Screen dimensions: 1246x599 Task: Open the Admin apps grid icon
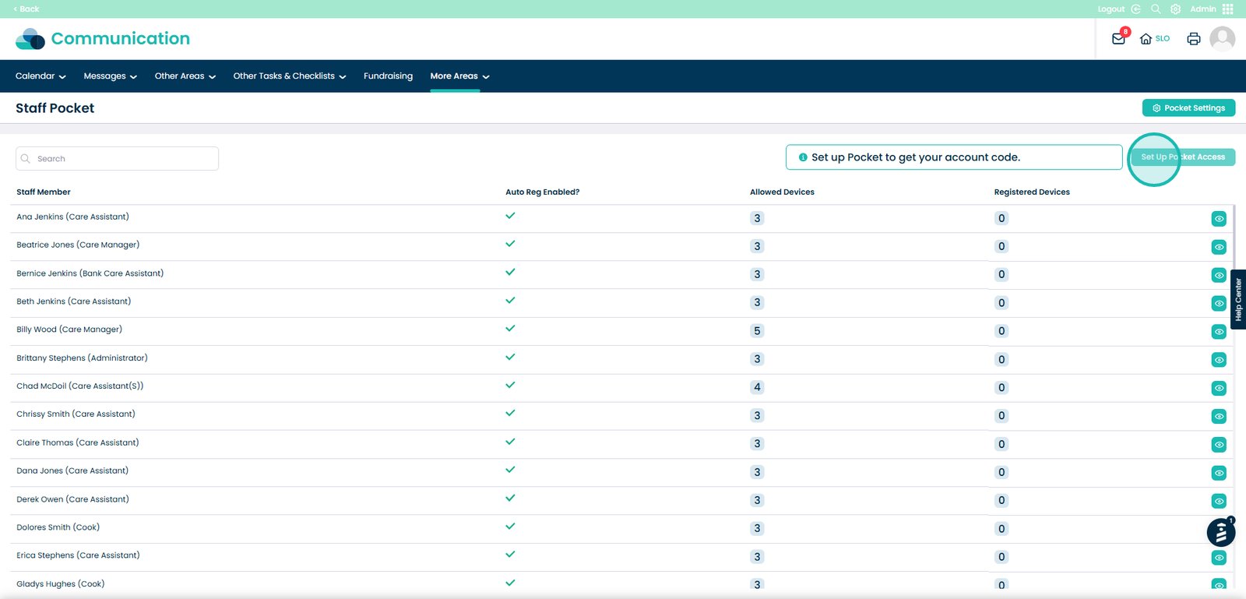coord(1228,9)
